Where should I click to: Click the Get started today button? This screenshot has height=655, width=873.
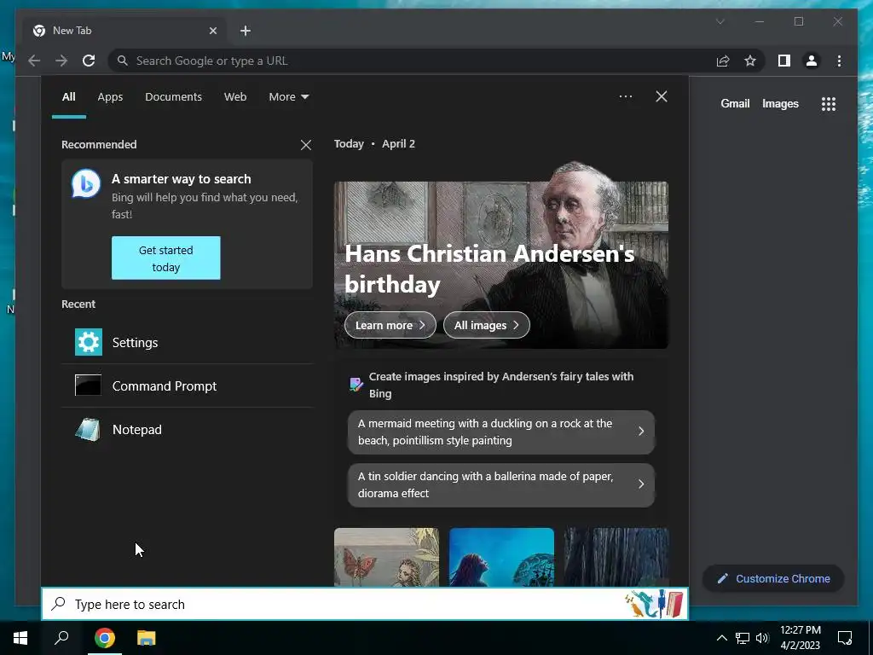point(166,258)
